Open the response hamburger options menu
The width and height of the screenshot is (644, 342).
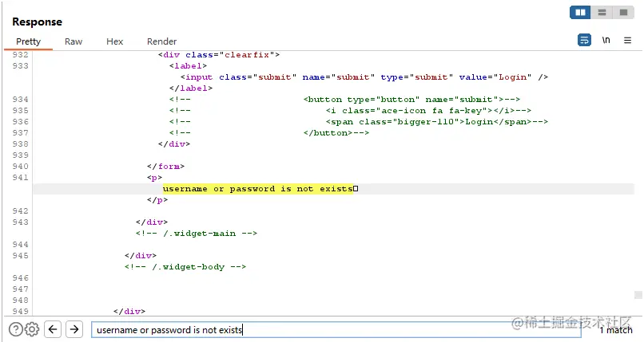pyautogui.click(x=627, y=40)
